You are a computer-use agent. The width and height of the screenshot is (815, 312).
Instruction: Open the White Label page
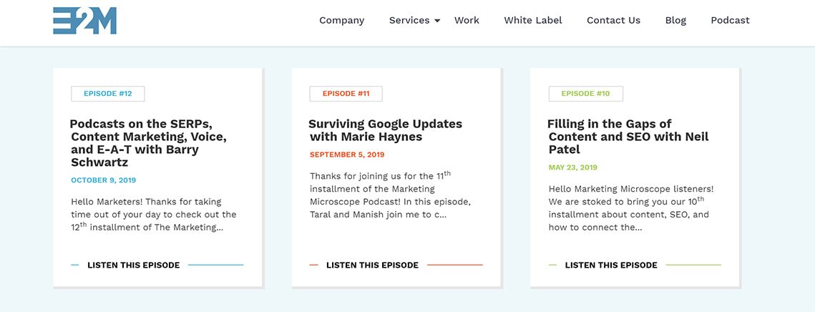click(532, 20)
